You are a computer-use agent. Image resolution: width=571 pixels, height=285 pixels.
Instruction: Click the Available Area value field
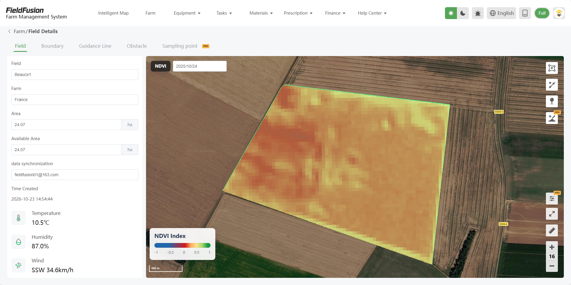[66, 150]
